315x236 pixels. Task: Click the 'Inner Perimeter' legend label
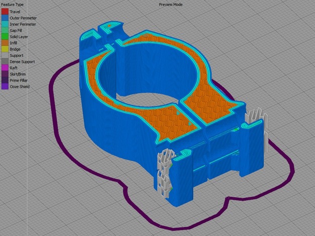pyautogui.click(x=23, y=24)
